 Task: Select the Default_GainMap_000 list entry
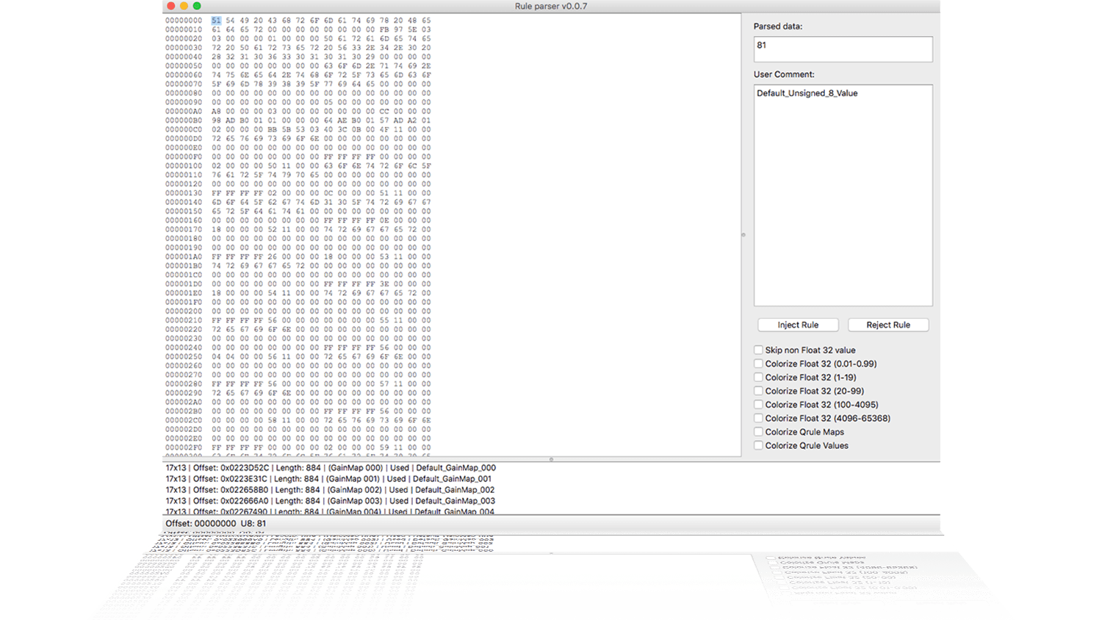point(331,467)
